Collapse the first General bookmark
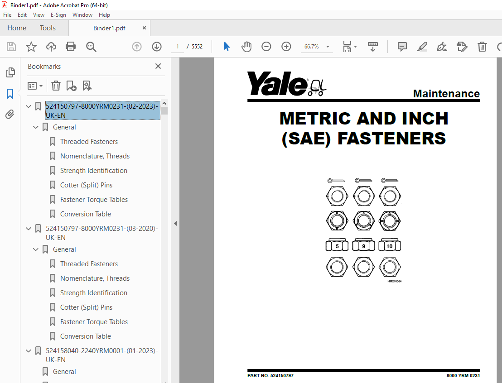Viewport: 502px width, 383px height. pyautogui.click(x=35, y=127)
